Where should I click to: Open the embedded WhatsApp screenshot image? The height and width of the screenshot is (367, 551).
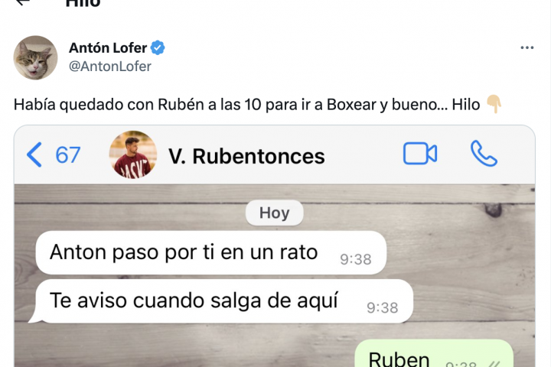[x=275, y=246]
